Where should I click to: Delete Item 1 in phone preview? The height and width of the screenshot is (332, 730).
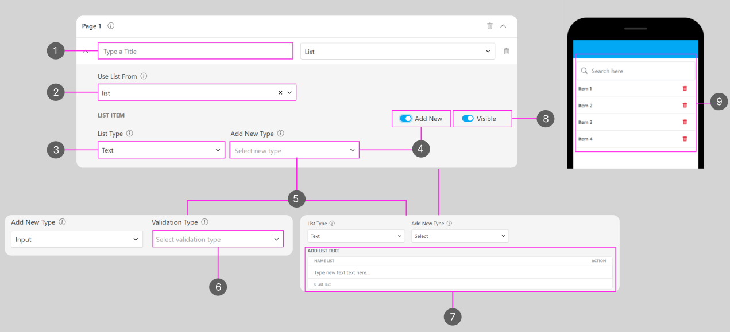[x=685, y=89]
